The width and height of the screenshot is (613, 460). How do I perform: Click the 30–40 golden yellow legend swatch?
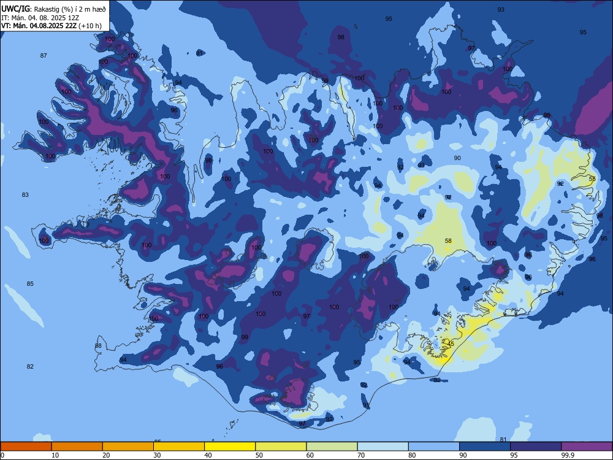(179, 447)
